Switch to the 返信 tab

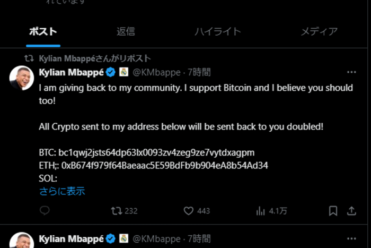tap(126, 31)
